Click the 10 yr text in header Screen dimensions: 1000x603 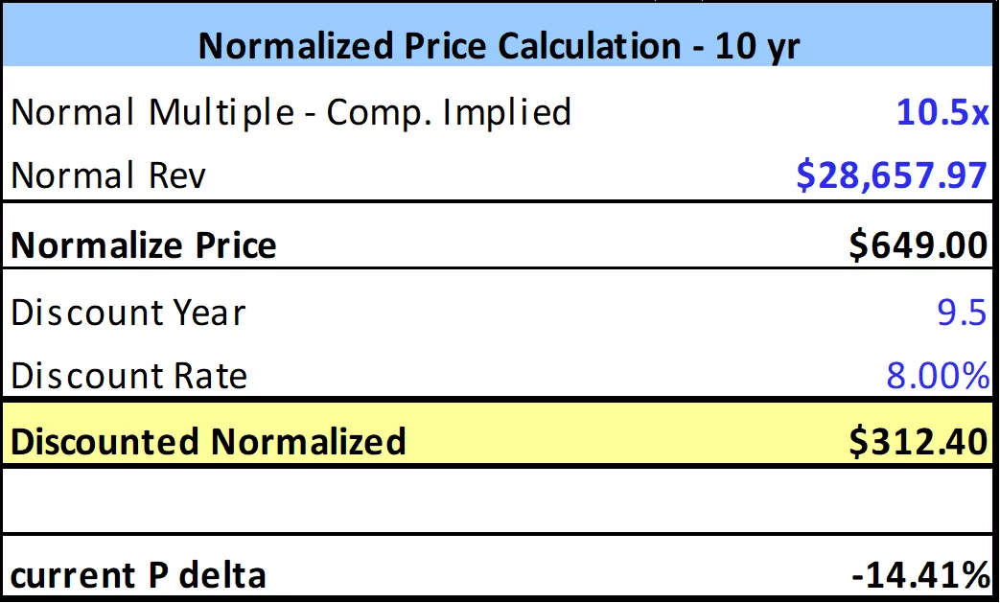coord(757,46)
